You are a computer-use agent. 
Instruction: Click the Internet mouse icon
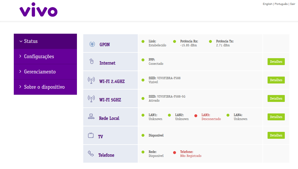click(92, 61)
